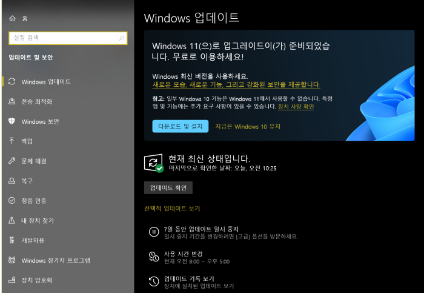
Task: Click the Home house icon
Action: click(x=12, y=18)
